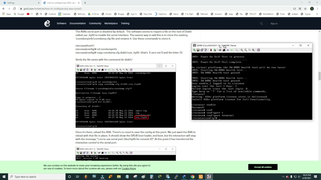Open the G-Drive bookmark
Screen dimensions: 321x180
(93, 14)
